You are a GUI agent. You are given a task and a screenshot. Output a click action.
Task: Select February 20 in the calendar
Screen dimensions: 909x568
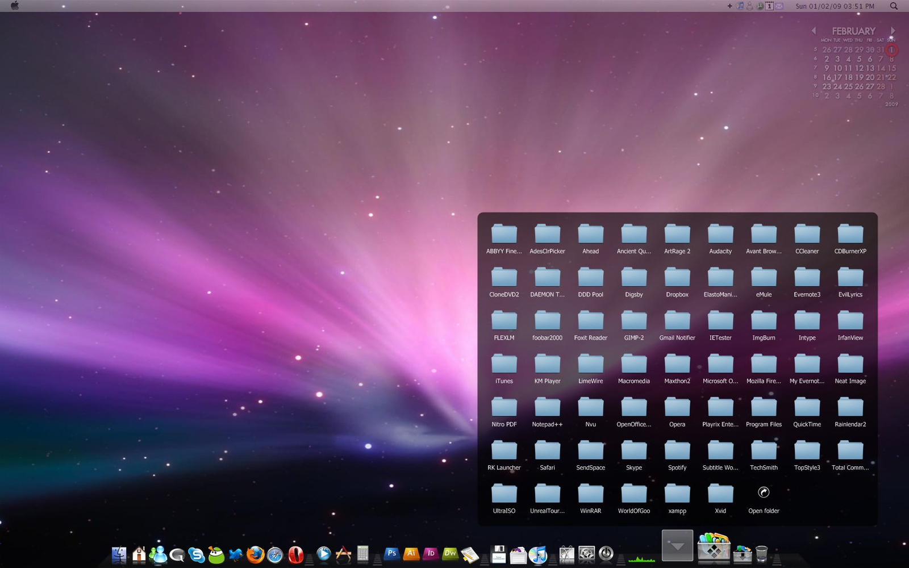point(870,77)
